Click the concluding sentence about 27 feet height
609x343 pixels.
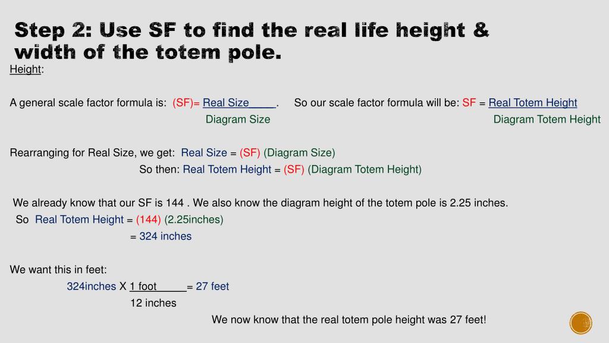click(x=349, y=320)
